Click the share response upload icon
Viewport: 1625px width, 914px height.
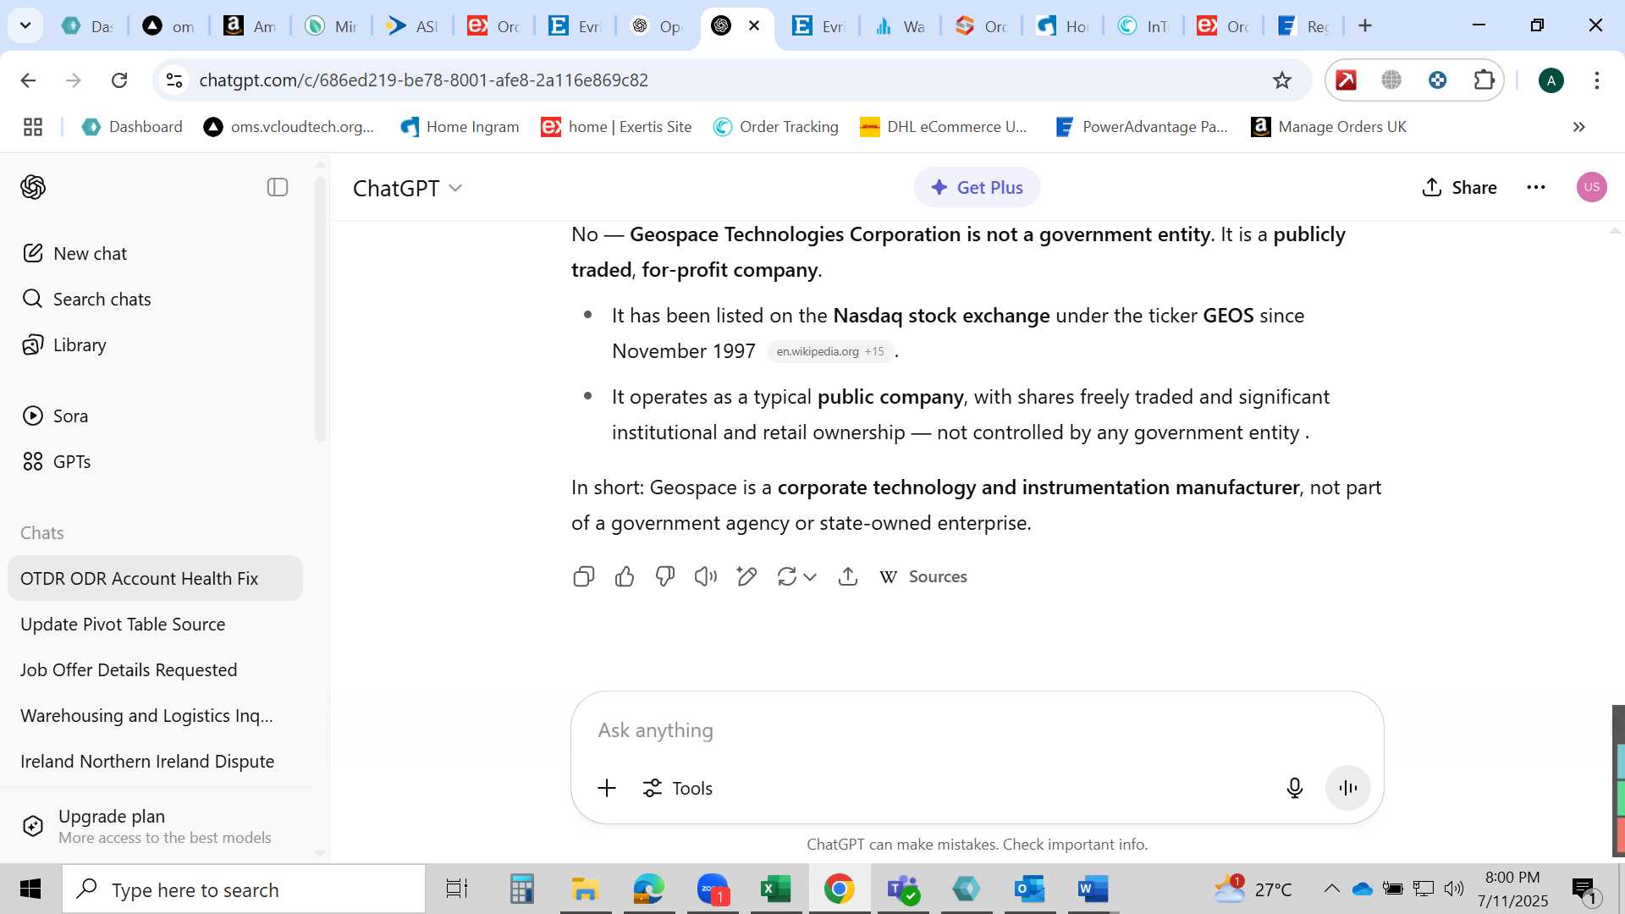click(x=848, y=577)
